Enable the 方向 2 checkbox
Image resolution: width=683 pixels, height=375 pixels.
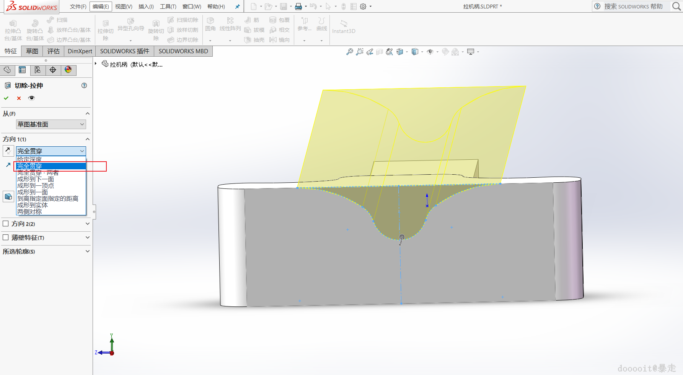pyautogui.click(x=6, y=224)
